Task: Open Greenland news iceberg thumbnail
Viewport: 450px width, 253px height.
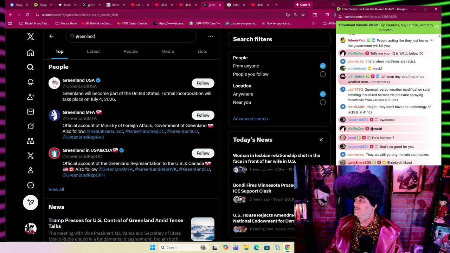Action: tap(202, 229)
